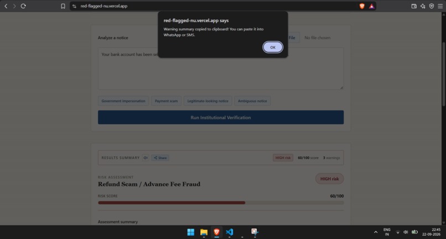
Task: Click the No file chosen text
Action: pyautogui.click(x=318, y=38)
